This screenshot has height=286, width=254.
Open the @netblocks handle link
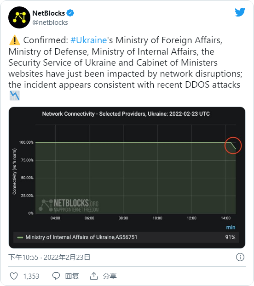click(50, 22)
